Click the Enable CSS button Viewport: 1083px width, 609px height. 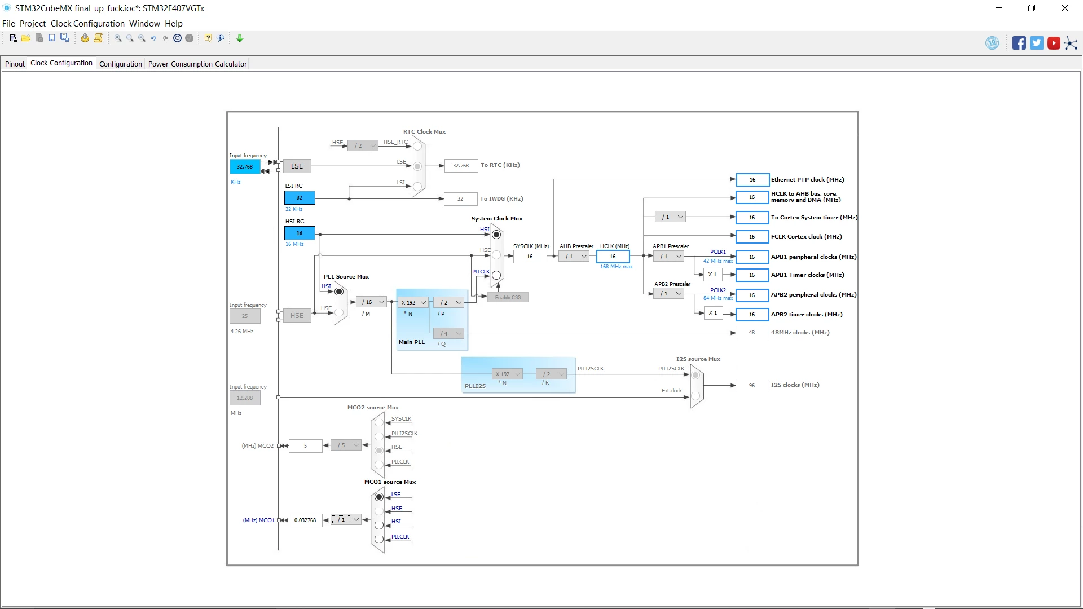(508, 298)
